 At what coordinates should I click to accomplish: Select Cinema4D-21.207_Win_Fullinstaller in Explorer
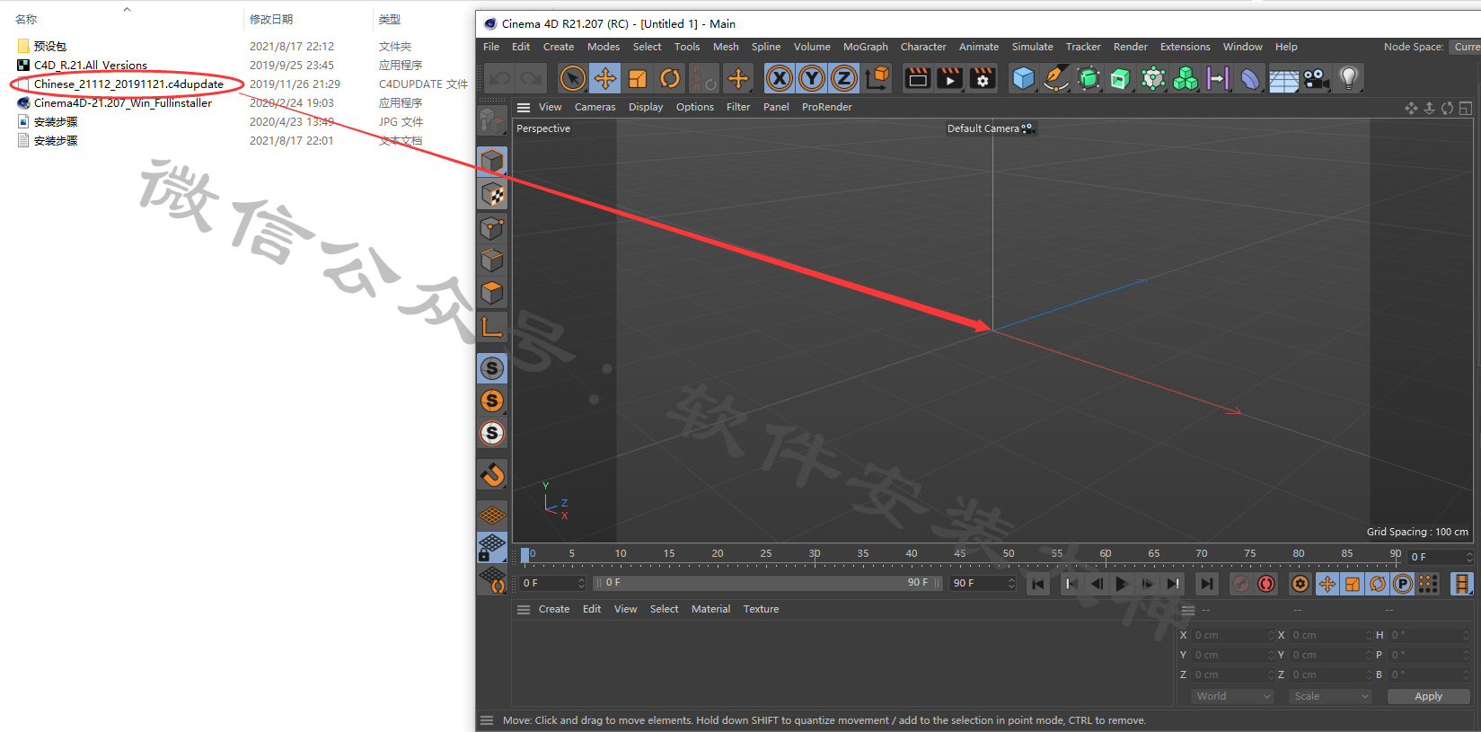123,103
